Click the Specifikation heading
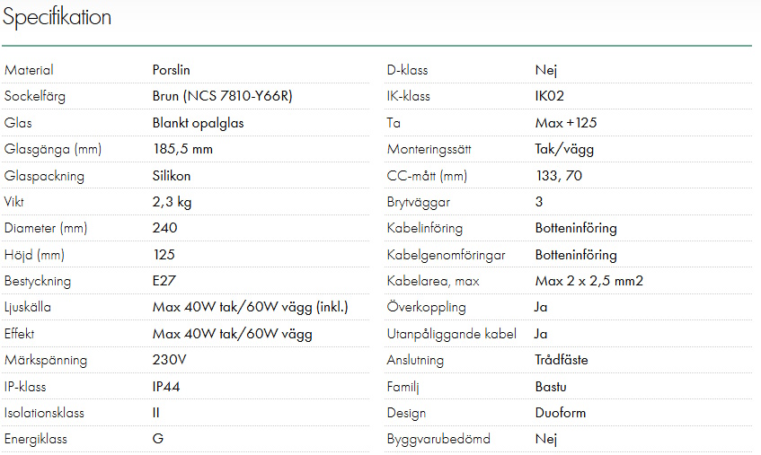Screen dimensions: 761x455 [x=58, y=18]
